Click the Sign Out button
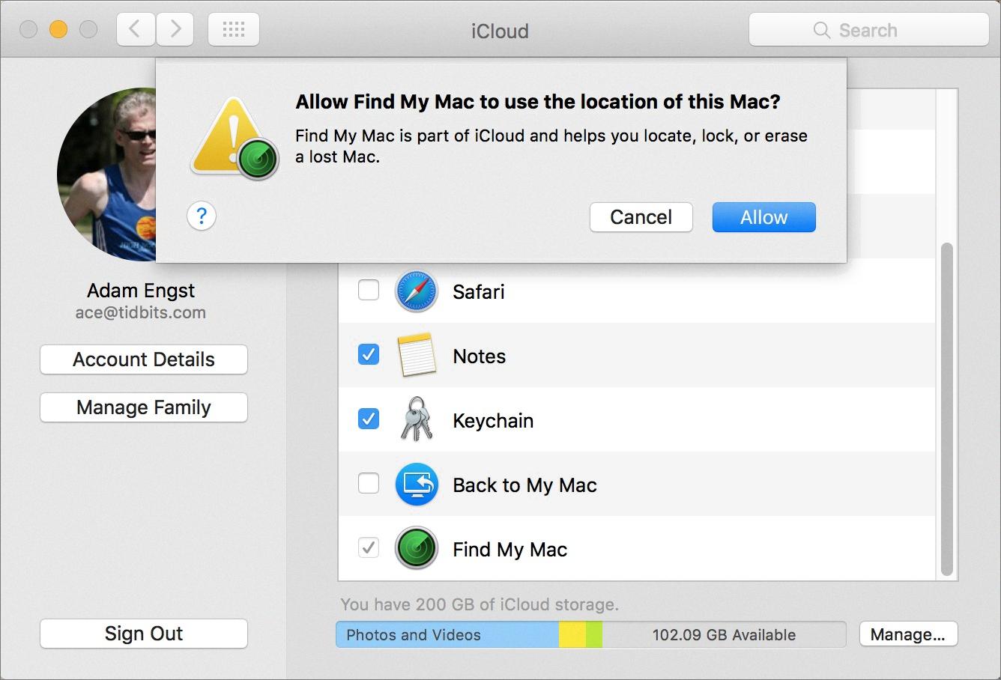 coord(144,634)
